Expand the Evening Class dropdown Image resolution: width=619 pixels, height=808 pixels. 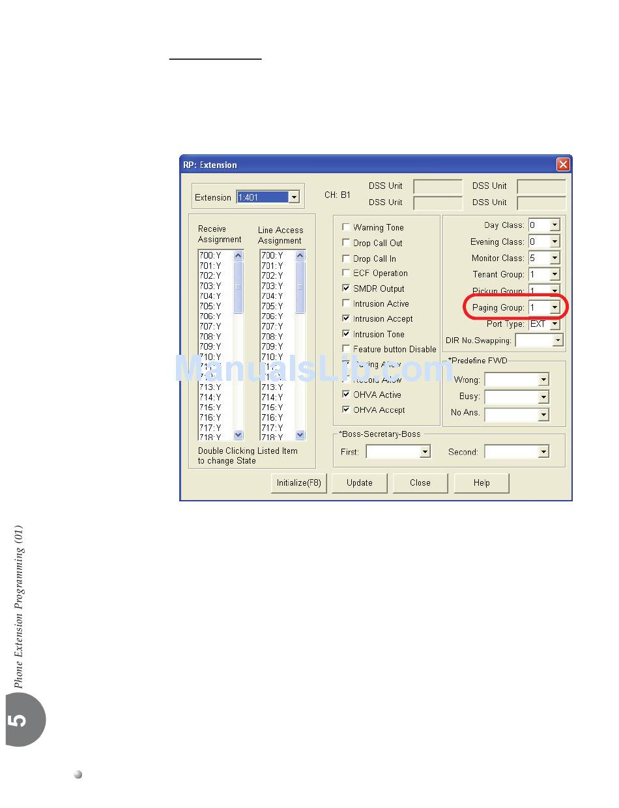[x=554, y=242]
